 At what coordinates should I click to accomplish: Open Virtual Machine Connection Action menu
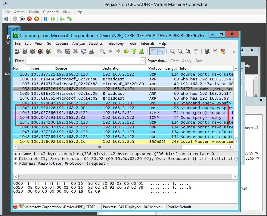click(19, 12)
